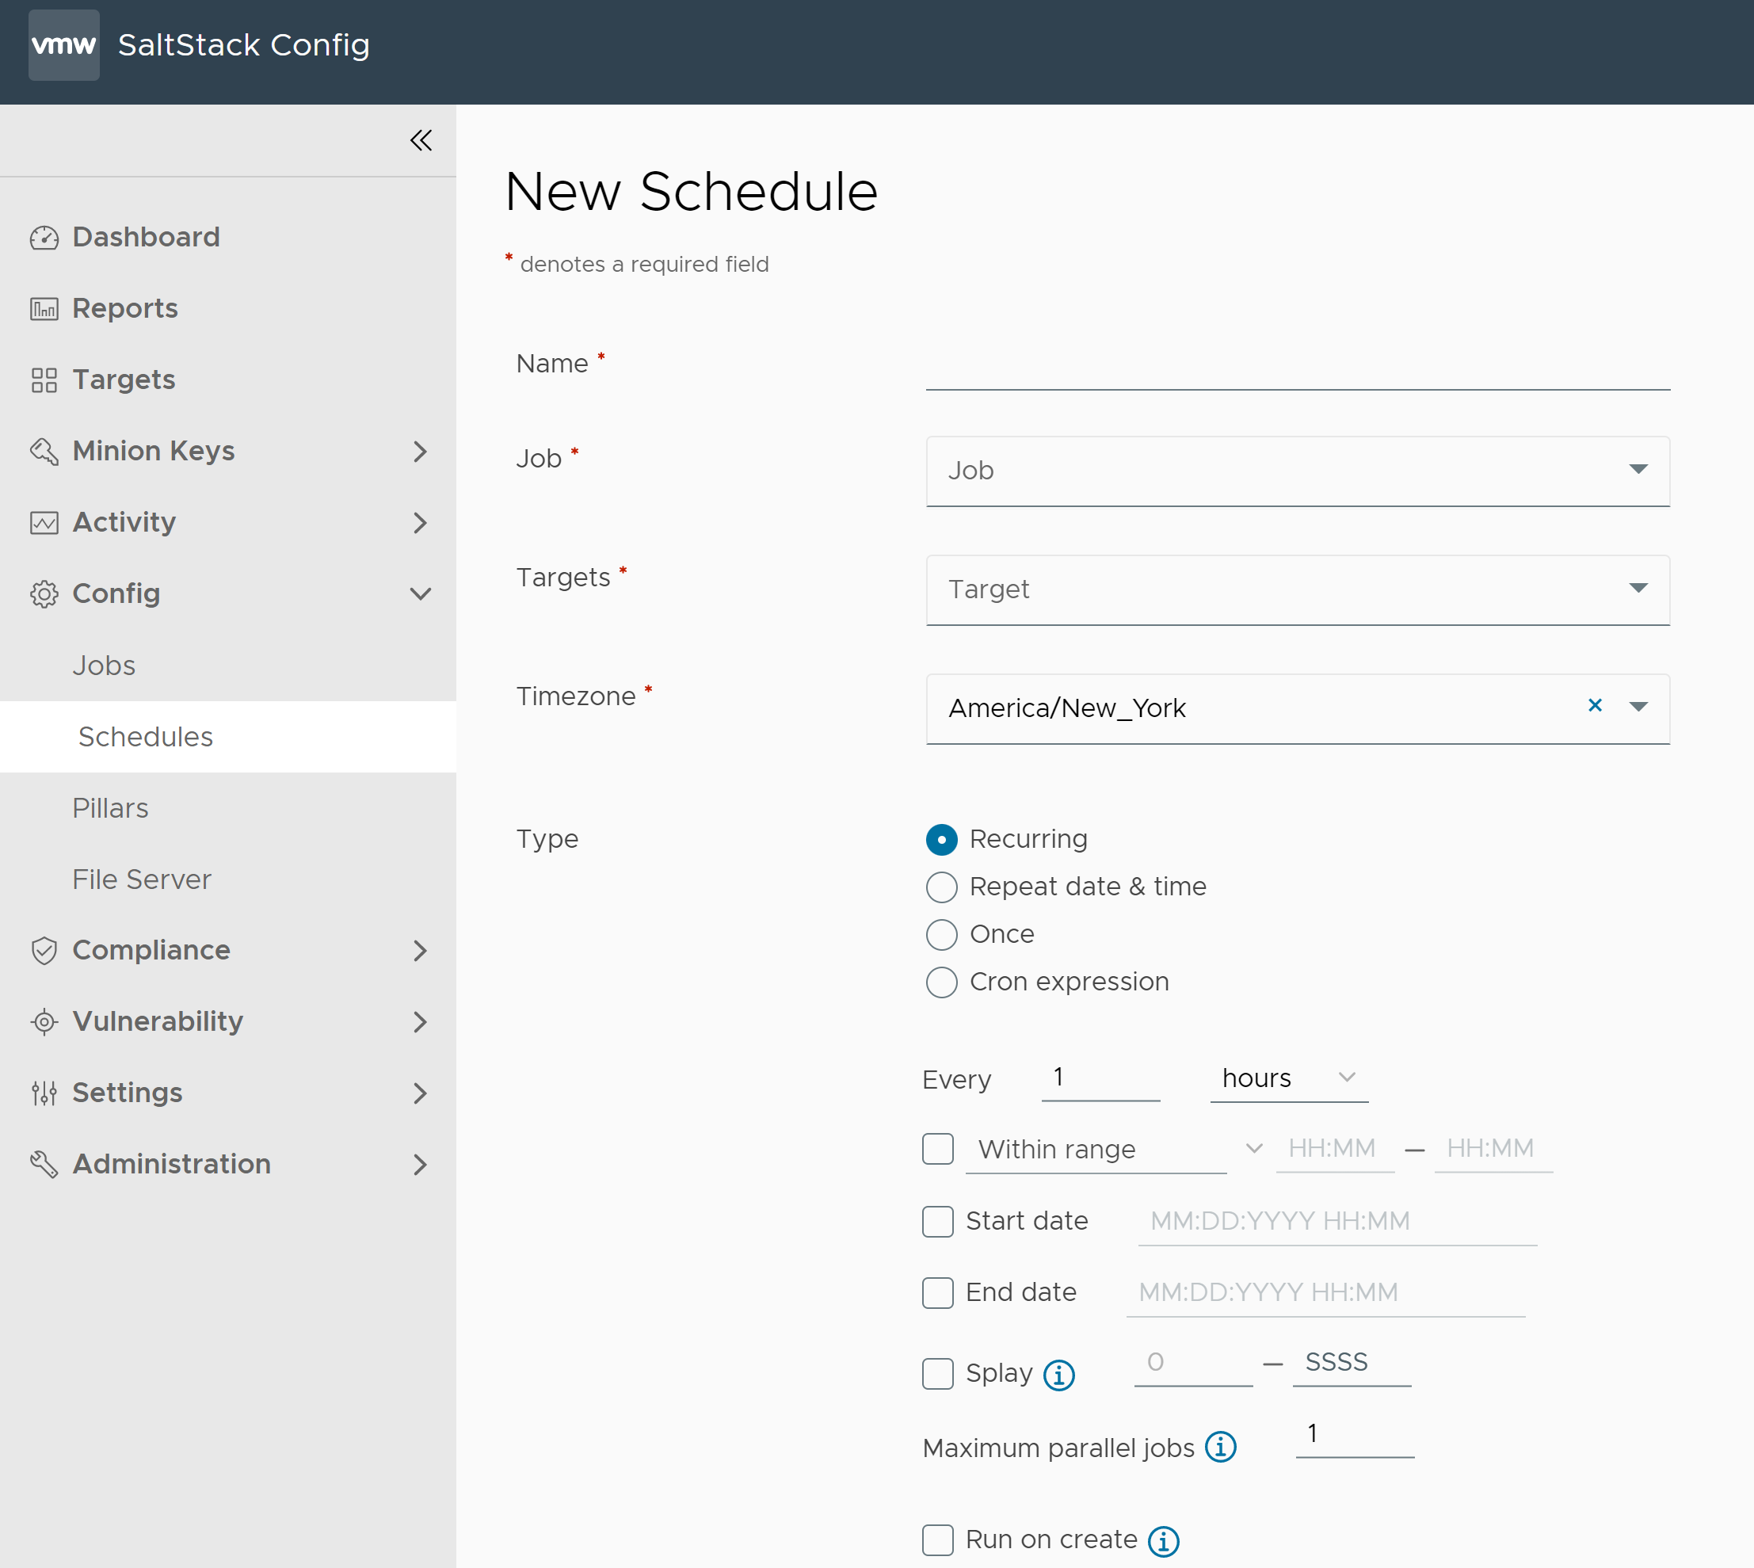Click the Targets icon in sidebar
The height and width of the screenshot is (1568, 1754).
coord(40,380)
